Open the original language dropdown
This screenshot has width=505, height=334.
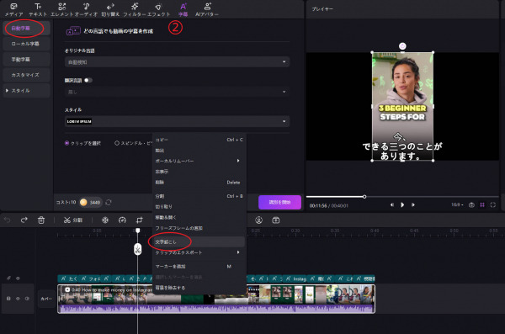coord(177,62)
